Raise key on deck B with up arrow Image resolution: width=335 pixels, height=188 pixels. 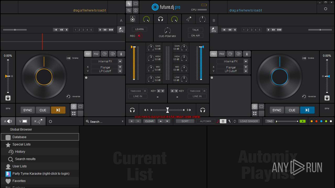pos(172,91)
